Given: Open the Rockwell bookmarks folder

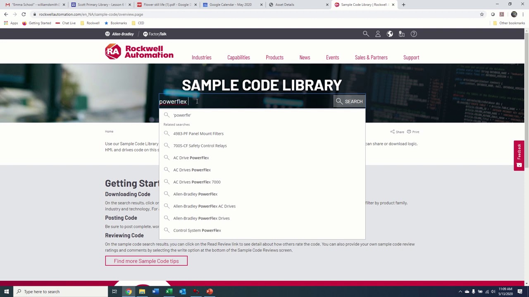Looking at the screenshot, I should click(x=90, y=23).
